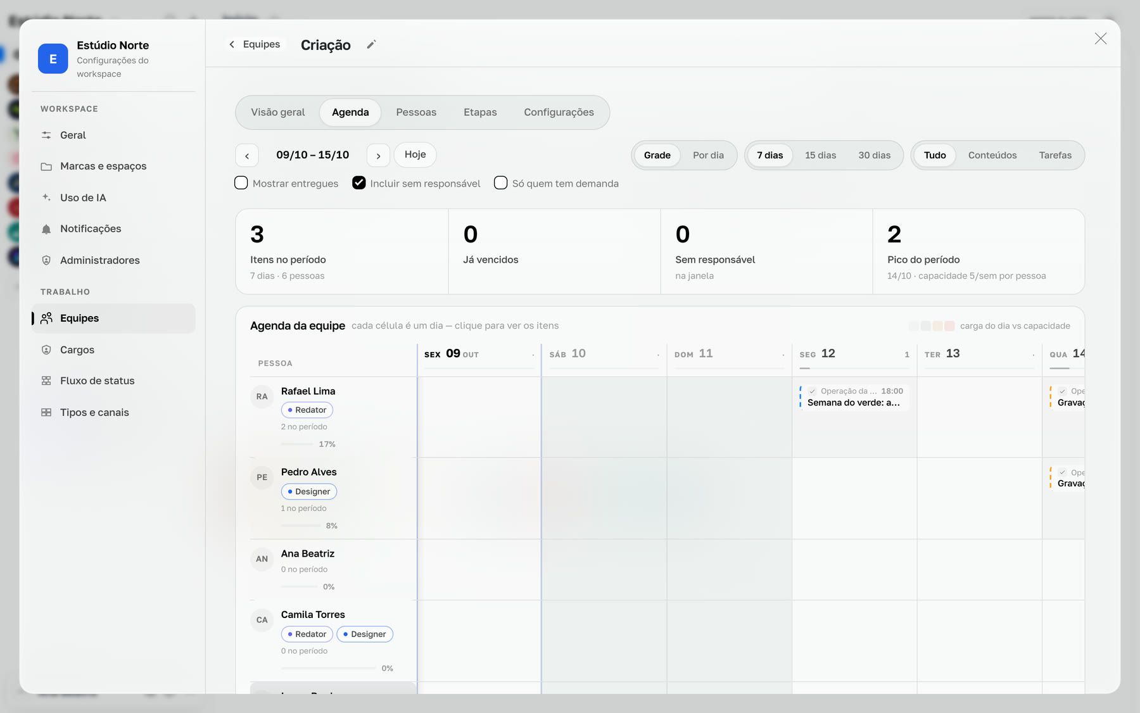Click Pedro Alves' Designer role tag
Viewport: 1140px width, 713px height.
click(x=309, y=491)
